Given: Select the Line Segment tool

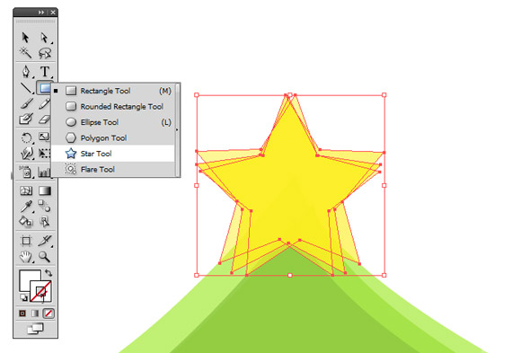Looking at the screenshot, I should (26, 88).
